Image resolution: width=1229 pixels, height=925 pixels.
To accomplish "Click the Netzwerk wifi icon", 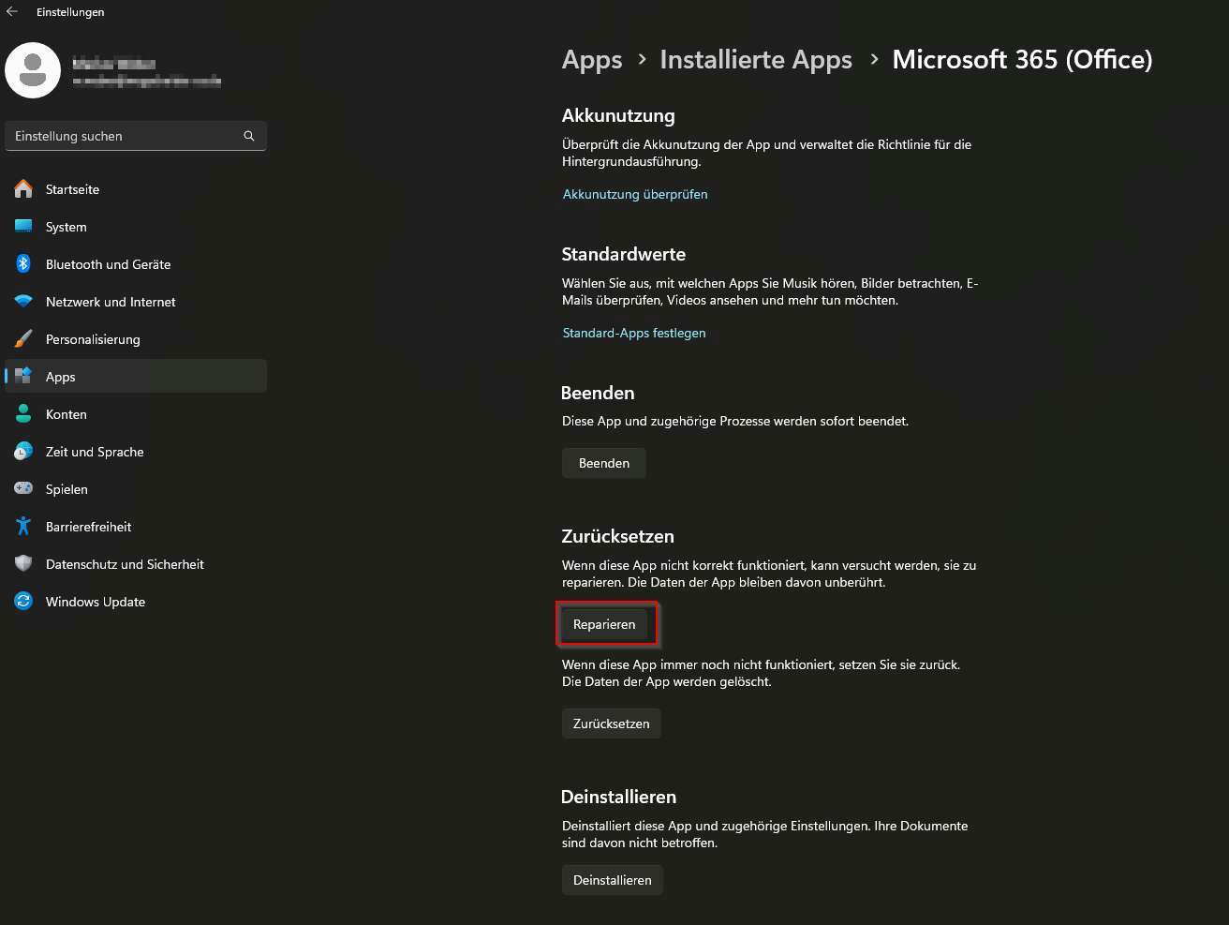I will (24, 302).
